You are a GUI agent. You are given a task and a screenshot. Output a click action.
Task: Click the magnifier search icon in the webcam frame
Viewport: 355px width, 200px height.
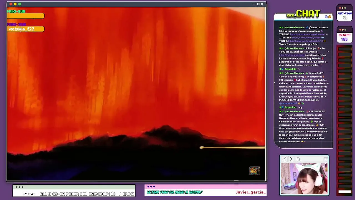(298, 159)
